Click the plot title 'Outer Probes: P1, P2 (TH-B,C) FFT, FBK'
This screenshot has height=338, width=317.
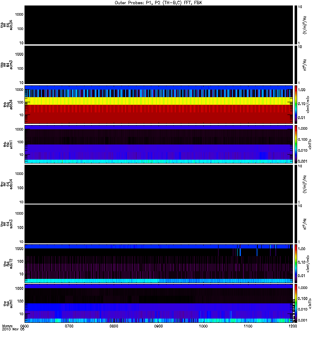coord(158,3)
